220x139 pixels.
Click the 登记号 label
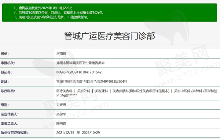(x=6, y=72)
